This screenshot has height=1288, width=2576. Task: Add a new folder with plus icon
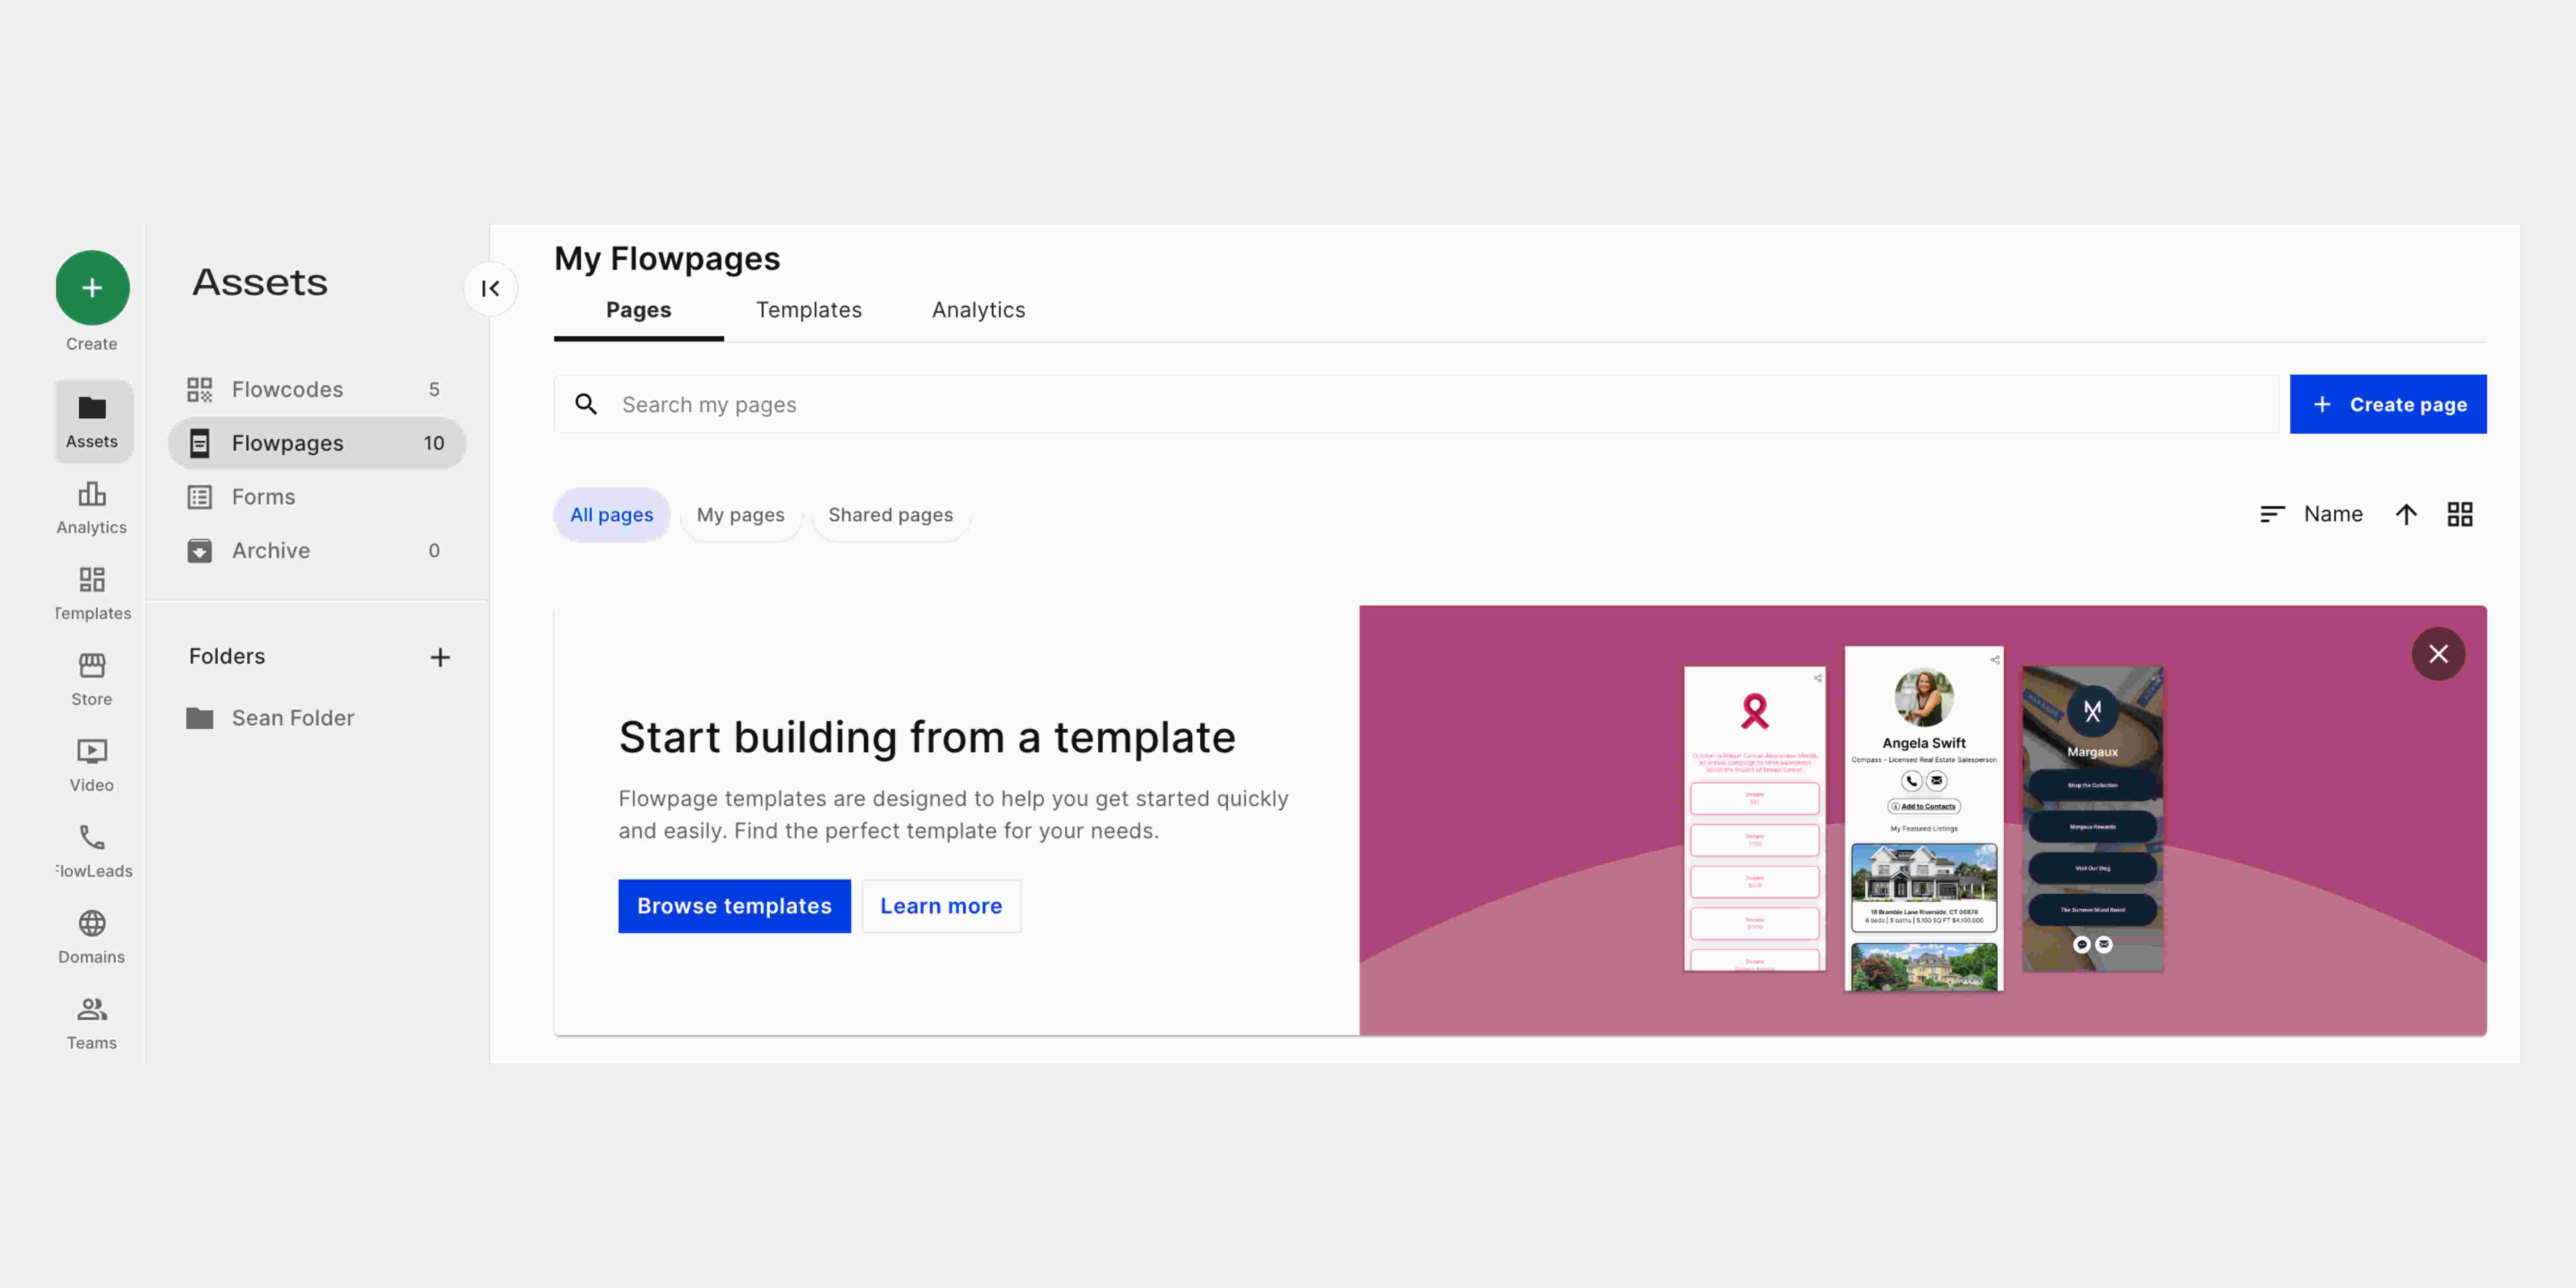(440, 657)
